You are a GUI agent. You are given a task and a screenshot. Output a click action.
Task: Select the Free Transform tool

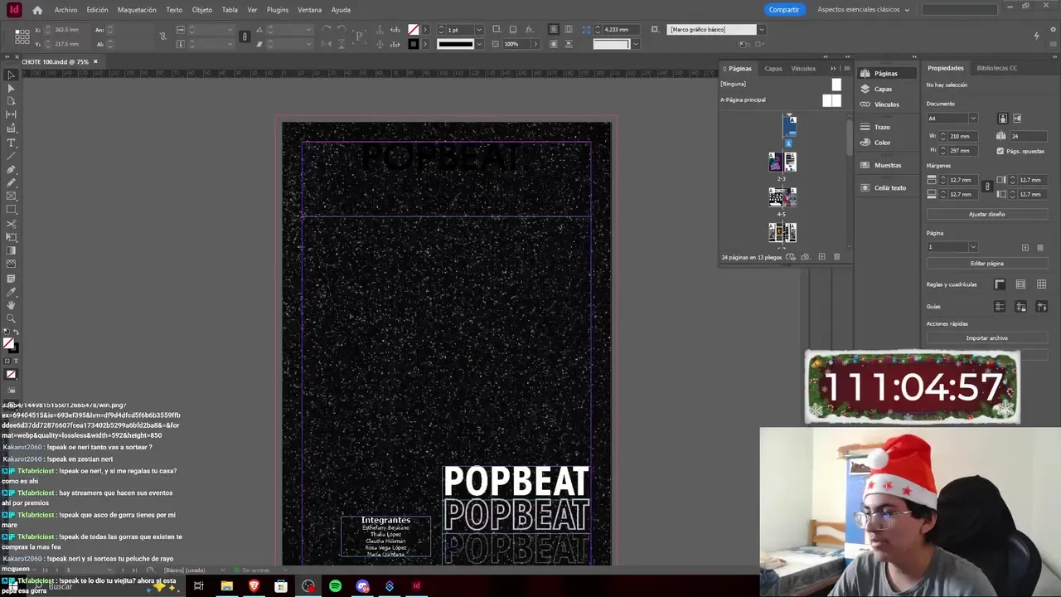11,237
